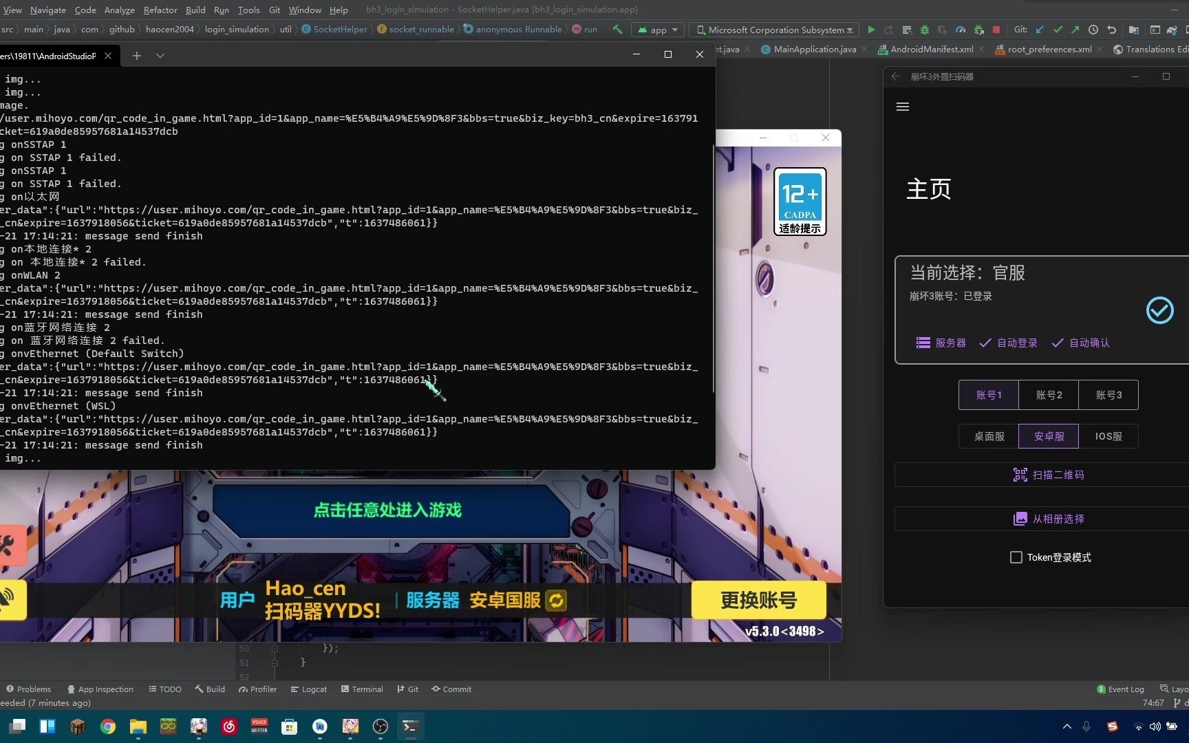Click the 74:67 caret position in status bar
This screenshot has width=1189, height=743.
coord(1153,702)
